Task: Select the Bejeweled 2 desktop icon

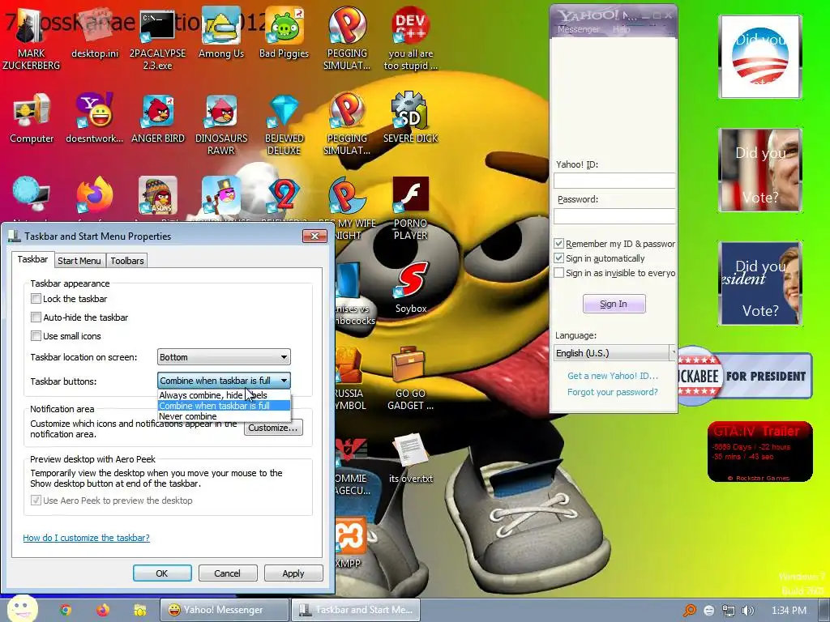Action: [284, 196]
